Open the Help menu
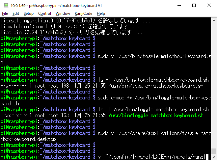The image size is (217, 160). [x=101, y=13]
